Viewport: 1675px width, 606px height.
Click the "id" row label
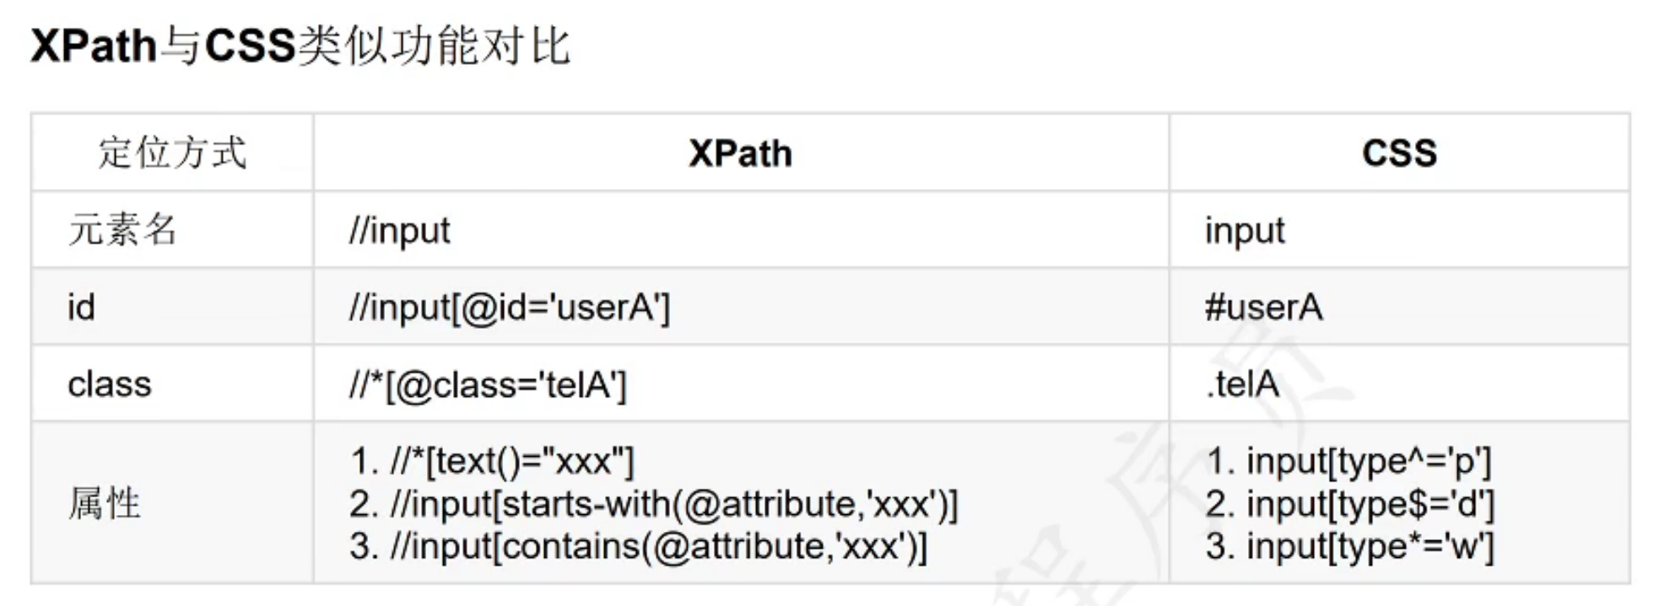[81, 308]
